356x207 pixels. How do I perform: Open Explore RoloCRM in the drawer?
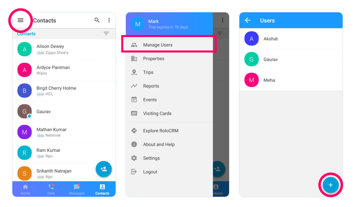click(x=169, y=131)
